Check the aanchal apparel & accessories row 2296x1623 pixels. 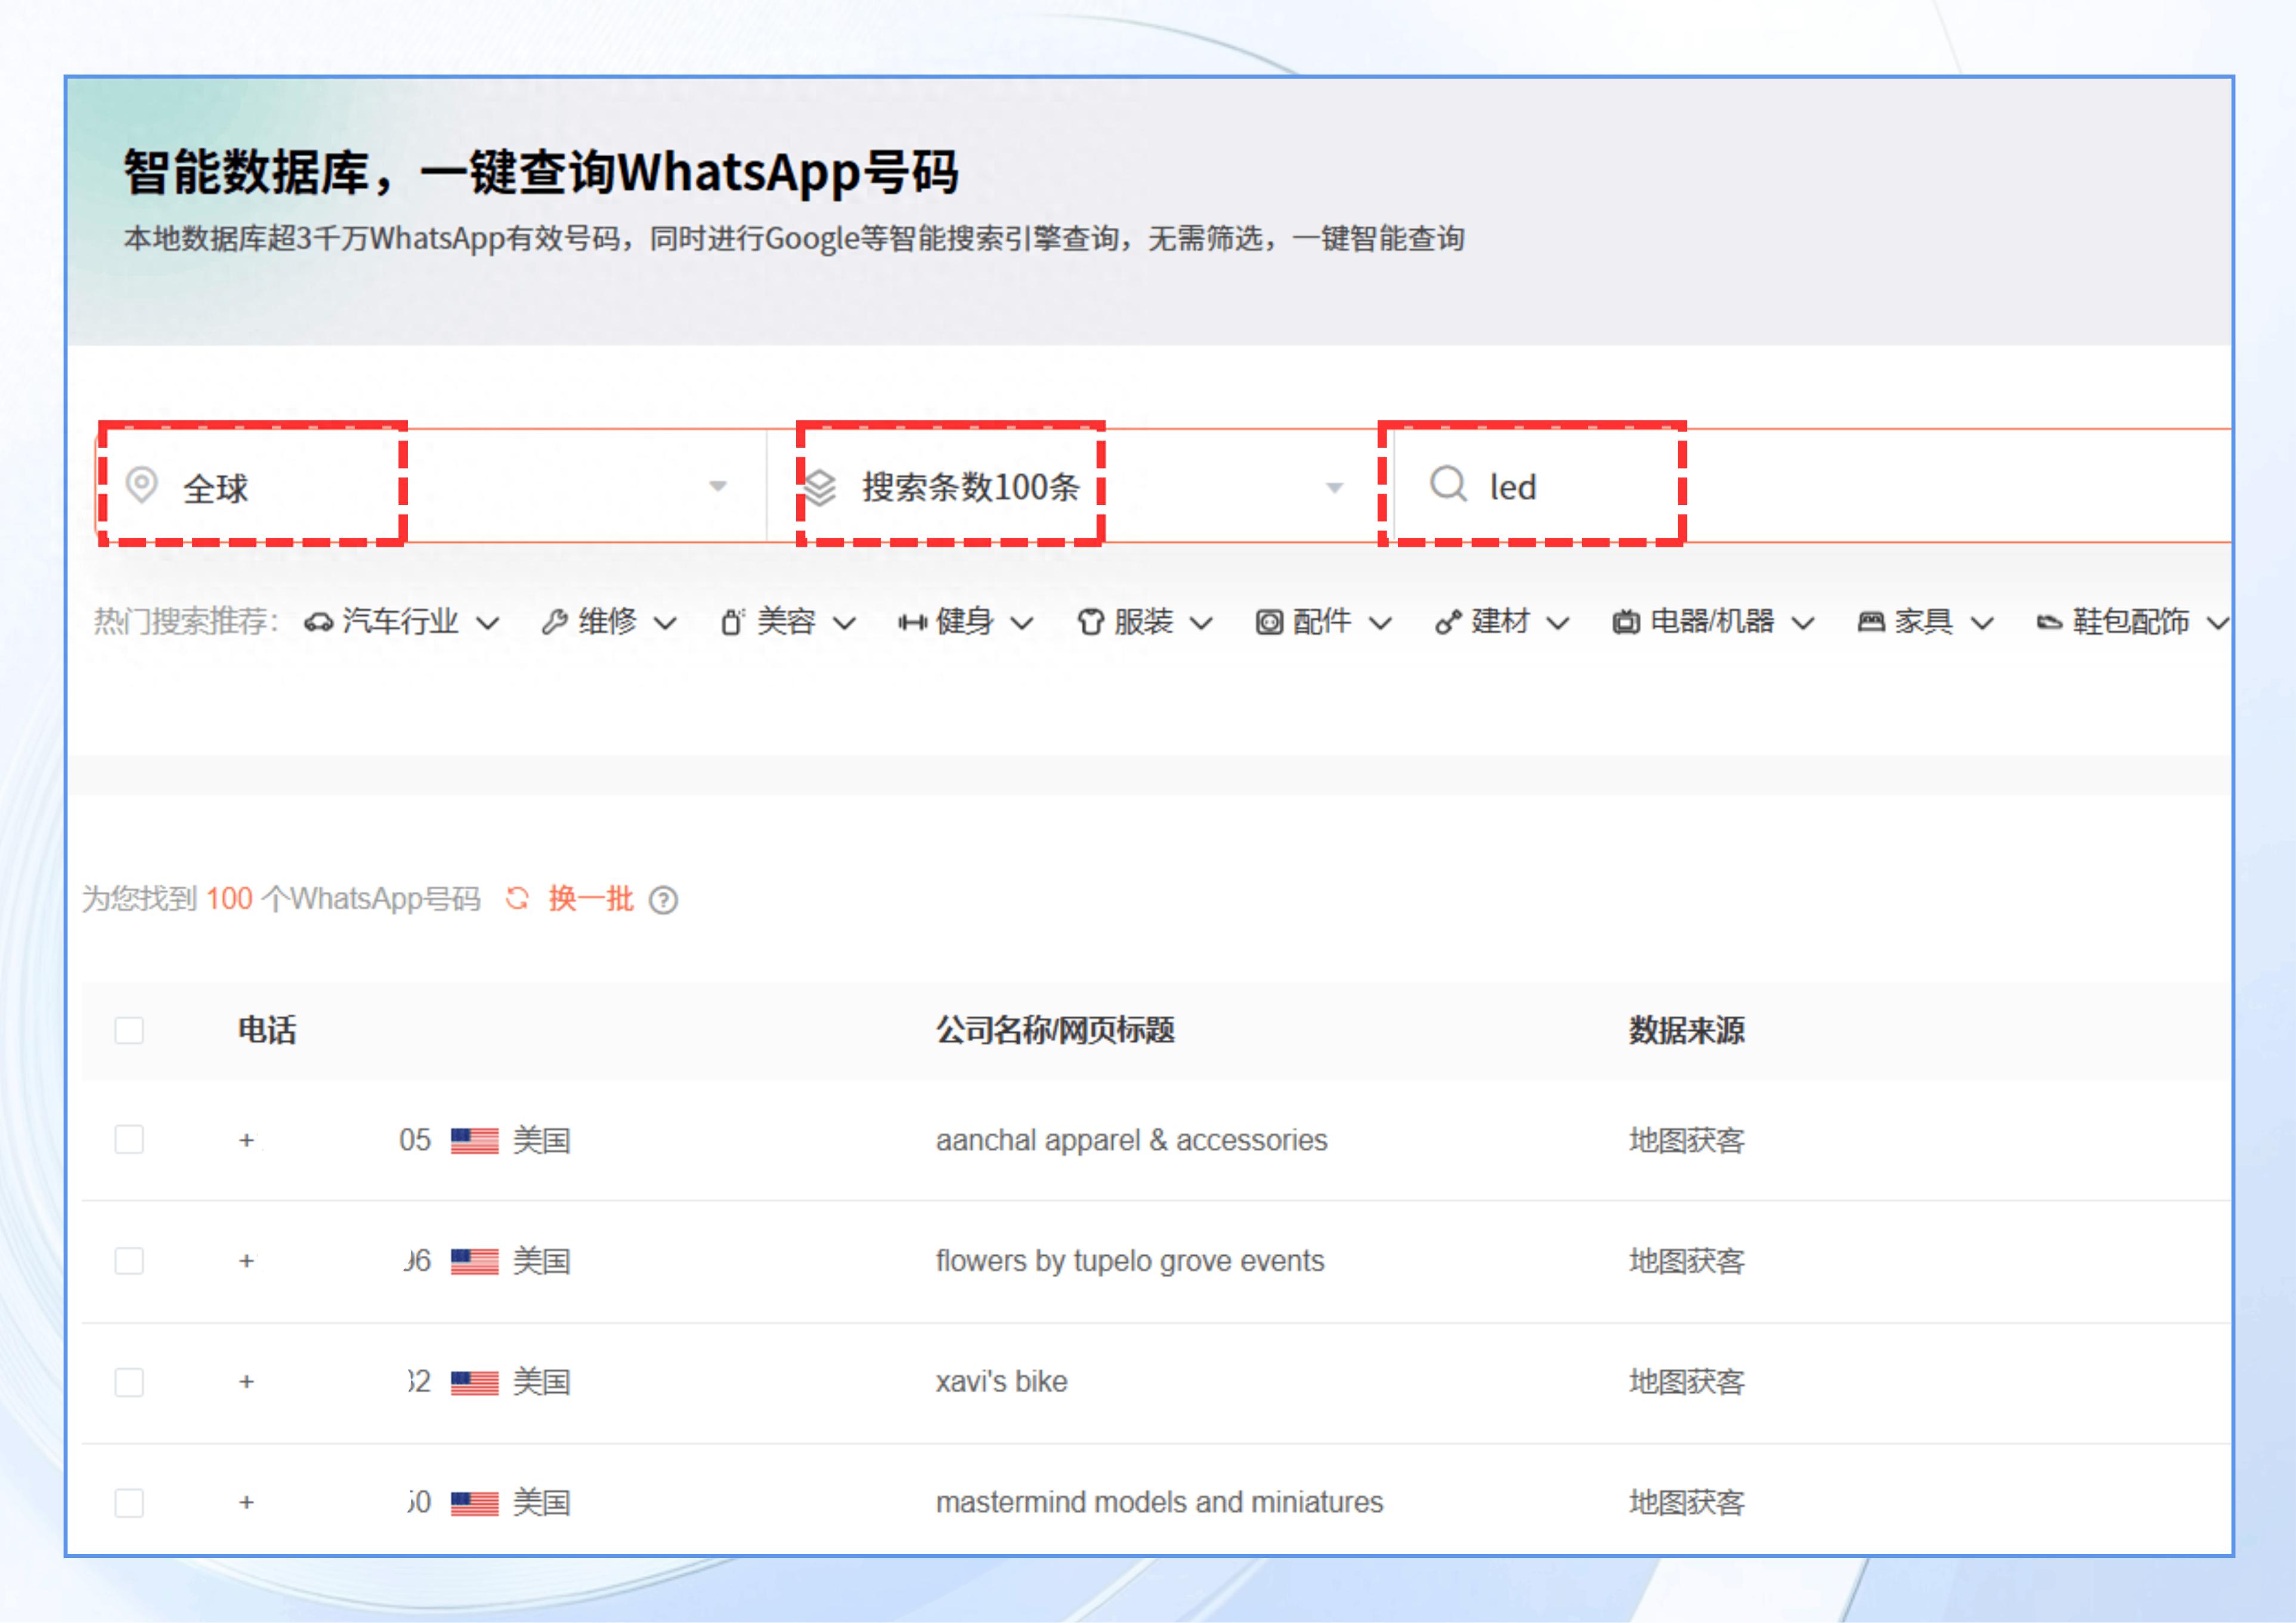(129, 1139)
